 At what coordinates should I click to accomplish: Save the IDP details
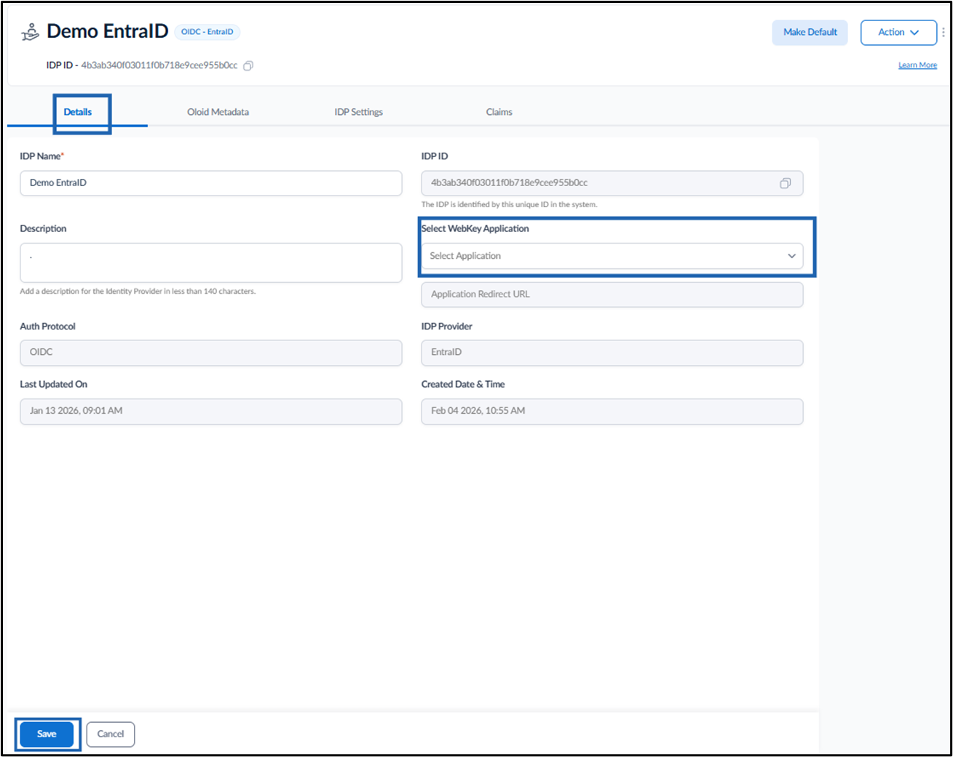[47, 734]
